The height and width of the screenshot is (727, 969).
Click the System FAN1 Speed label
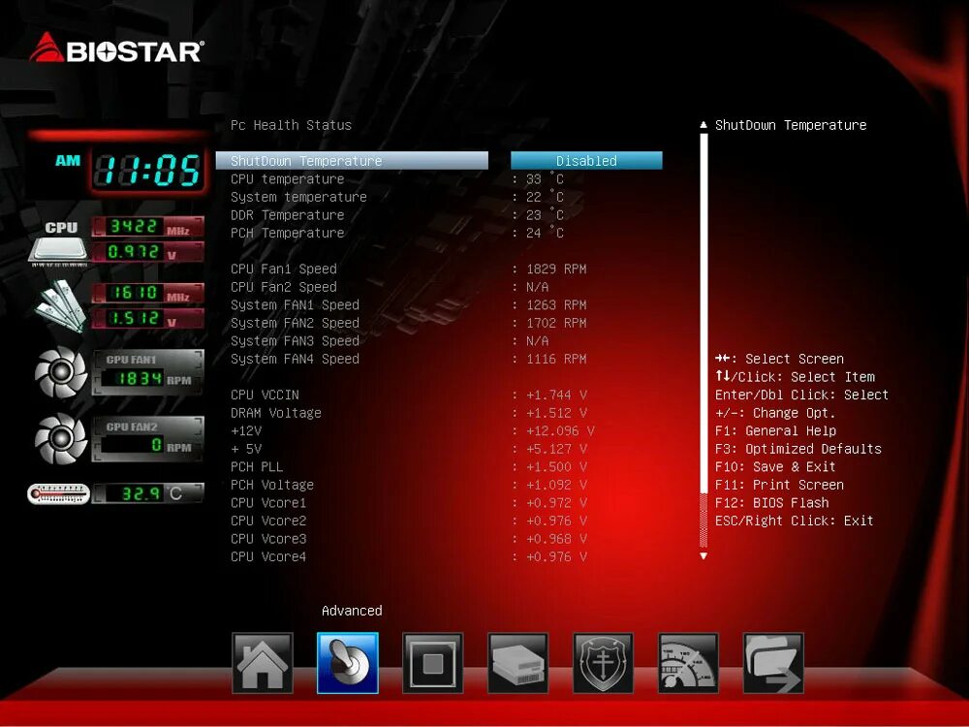click(x=295, y=304)
